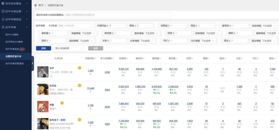Click the document icon beside 知乎内容运营
The image size is (279, 130).
(x=3, y=11)
